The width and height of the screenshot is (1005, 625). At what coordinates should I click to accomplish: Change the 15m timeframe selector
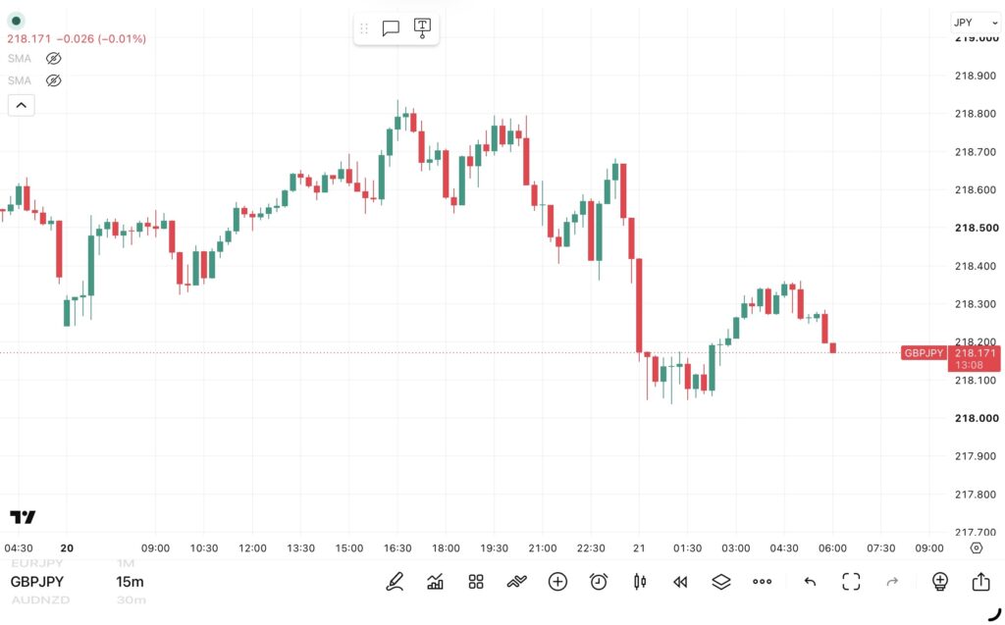[x=130, y=582]
